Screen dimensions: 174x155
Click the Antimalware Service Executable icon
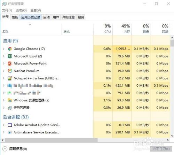pyautogui.click(x=10, y=132)
